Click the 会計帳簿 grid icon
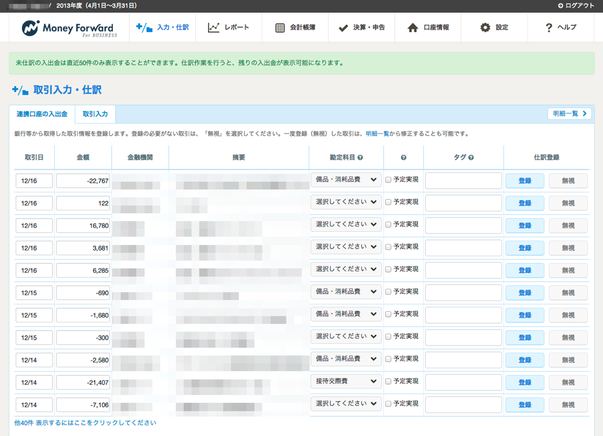603x436 pixels. (x=280, y=28)
